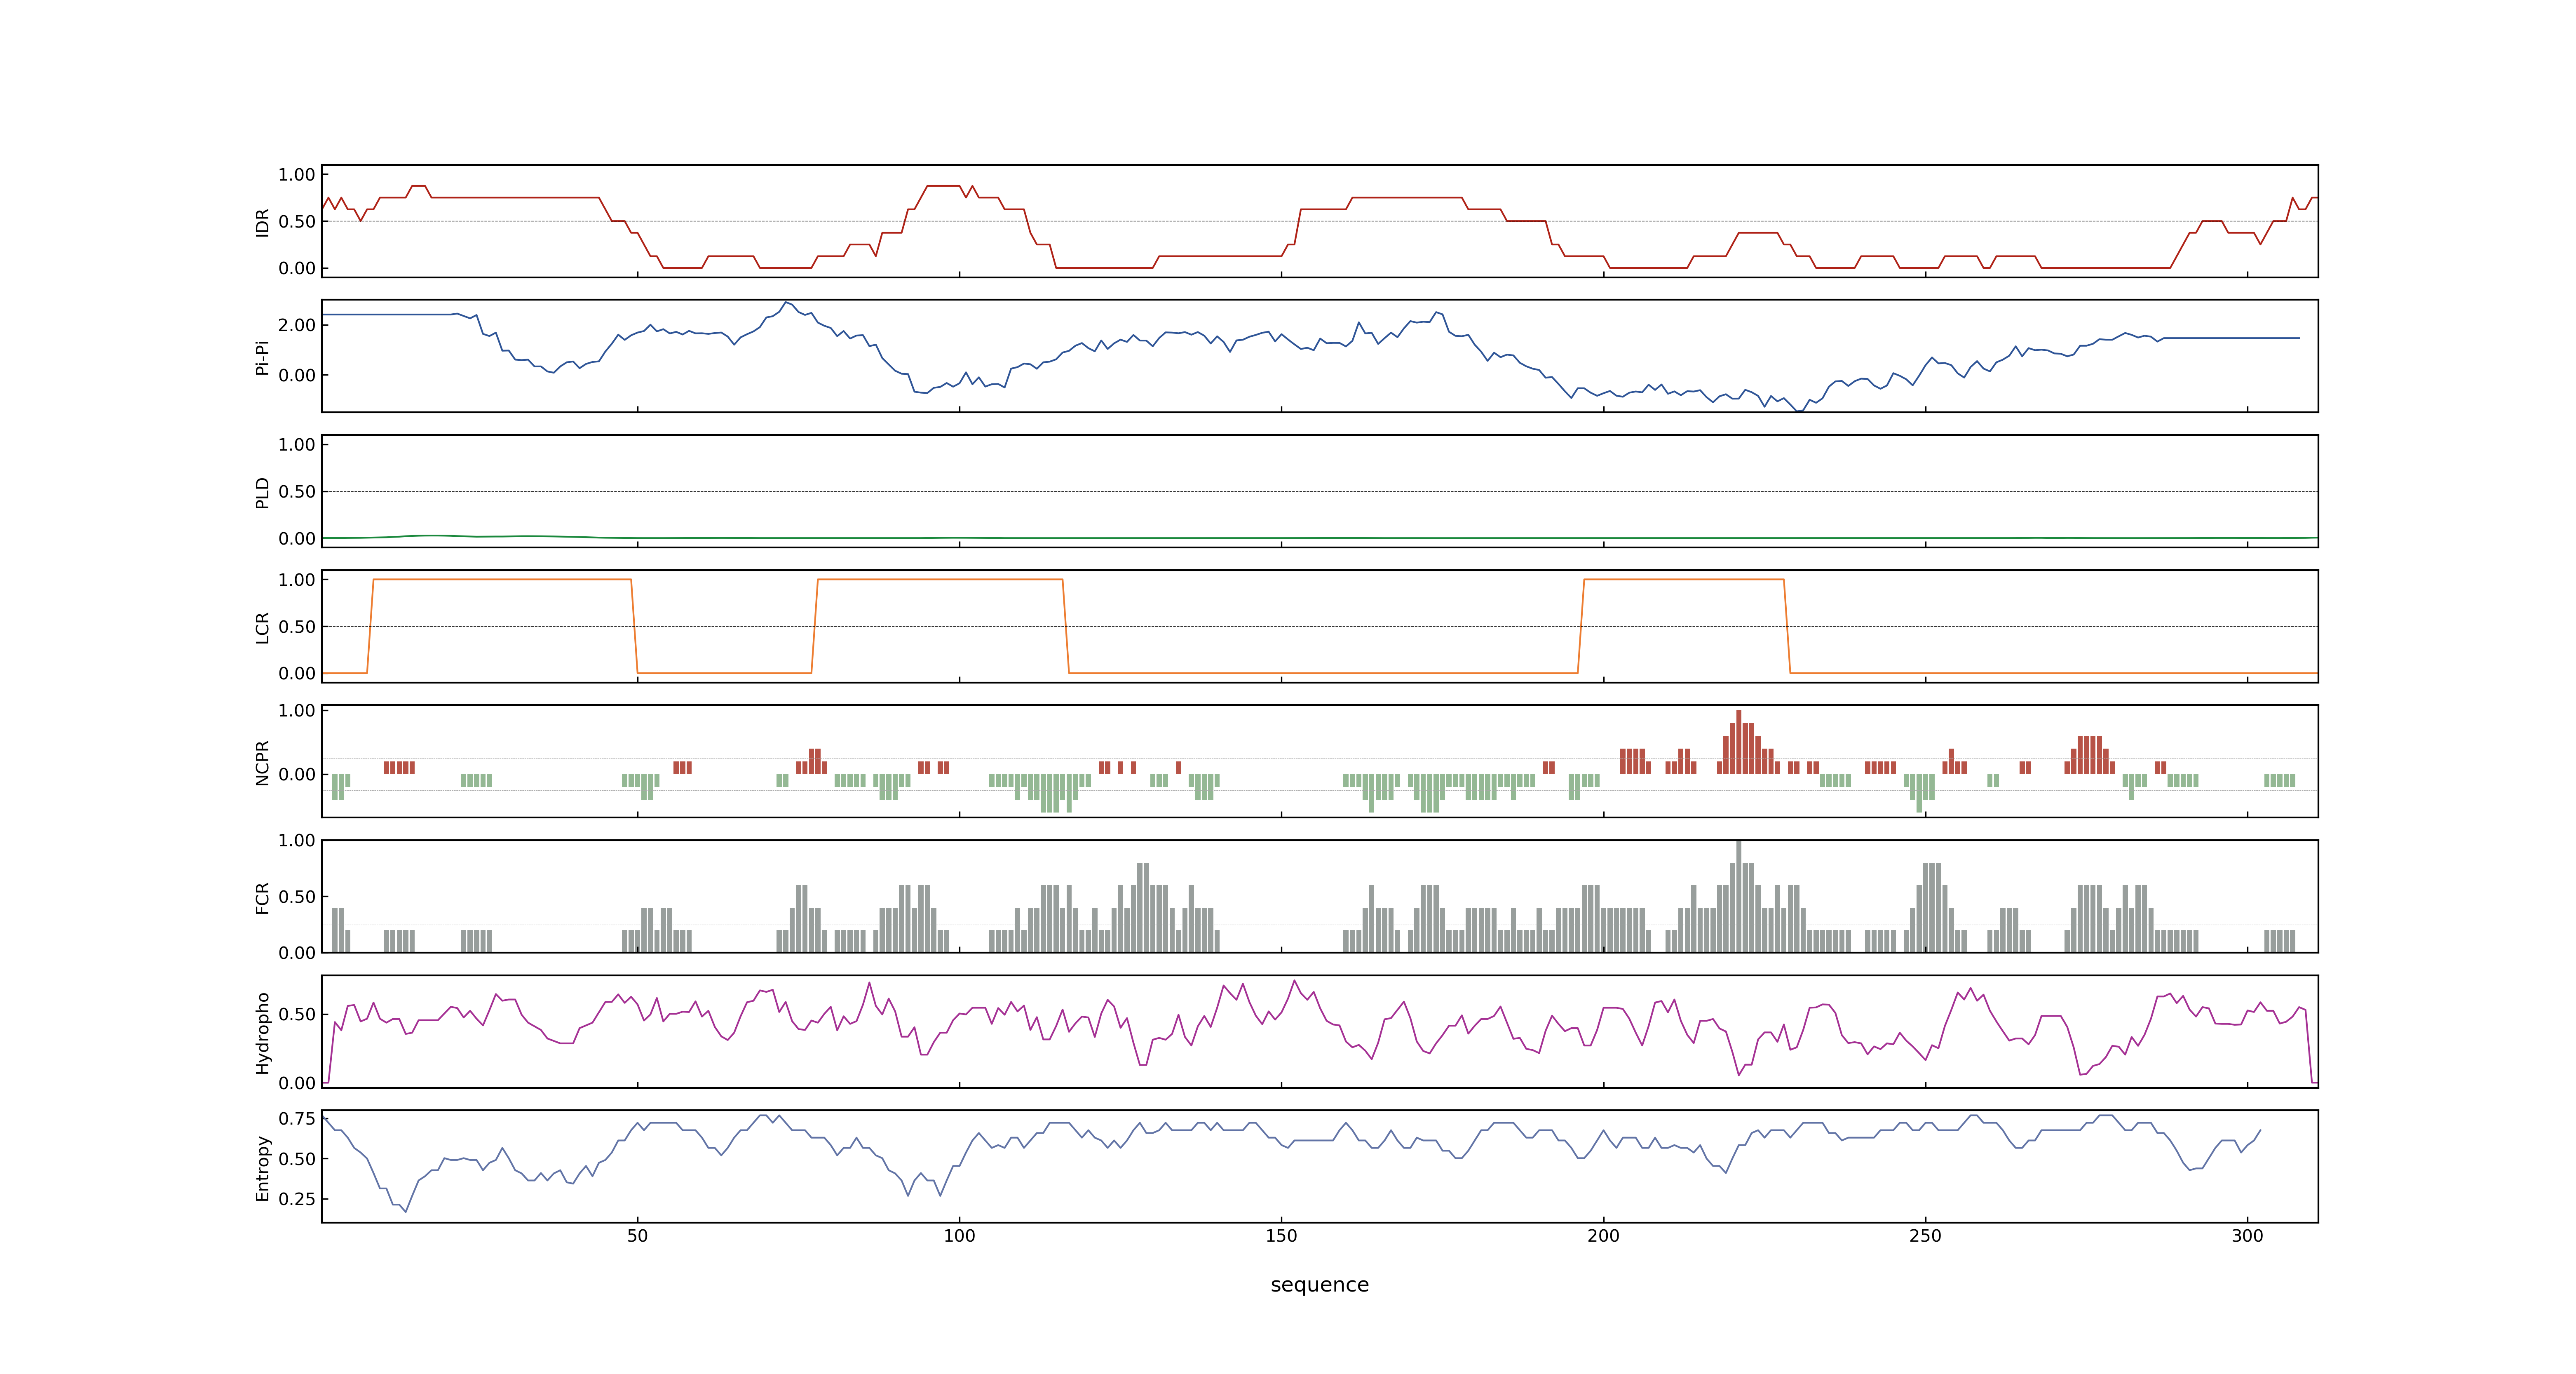This screenshot has height=1374, width=2576.
Task: Select the 1.00 tick on the FCR axis
Action: click(x=297, y=840)
